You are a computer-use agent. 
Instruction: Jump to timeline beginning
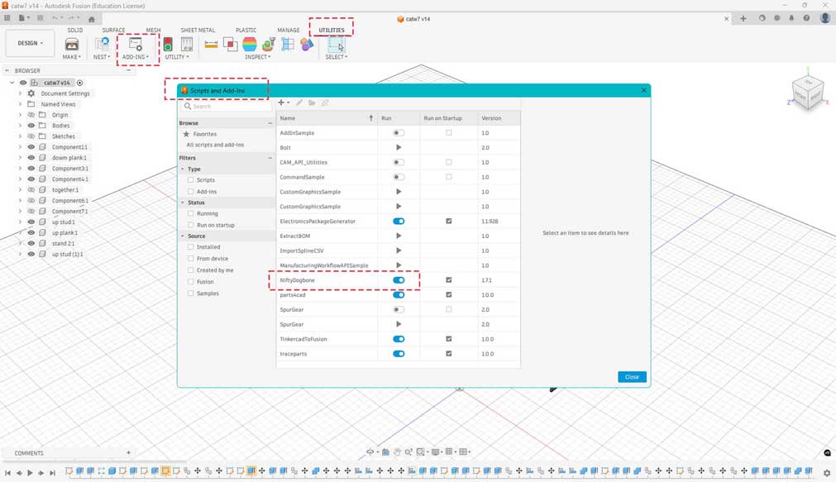(x=7, y=472)
